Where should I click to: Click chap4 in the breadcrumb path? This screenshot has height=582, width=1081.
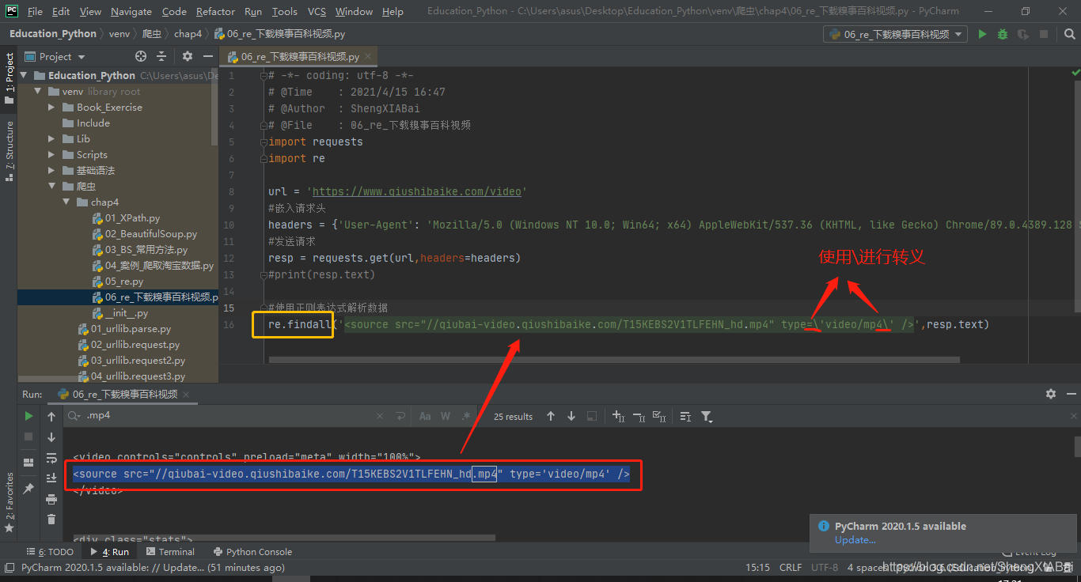click(188, 34)
